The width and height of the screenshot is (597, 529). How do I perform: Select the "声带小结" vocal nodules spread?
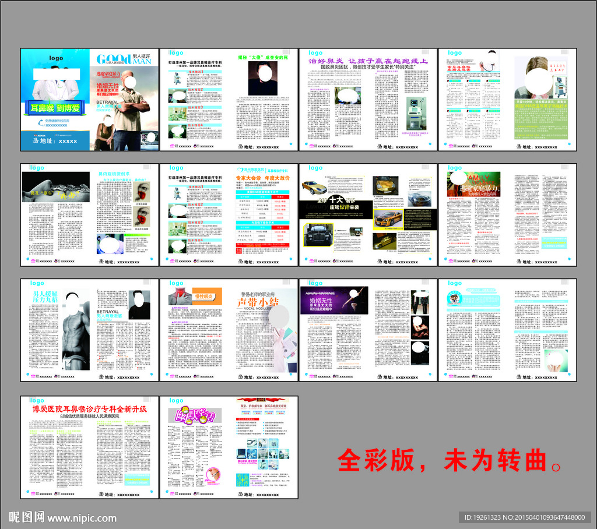point(229,330)
